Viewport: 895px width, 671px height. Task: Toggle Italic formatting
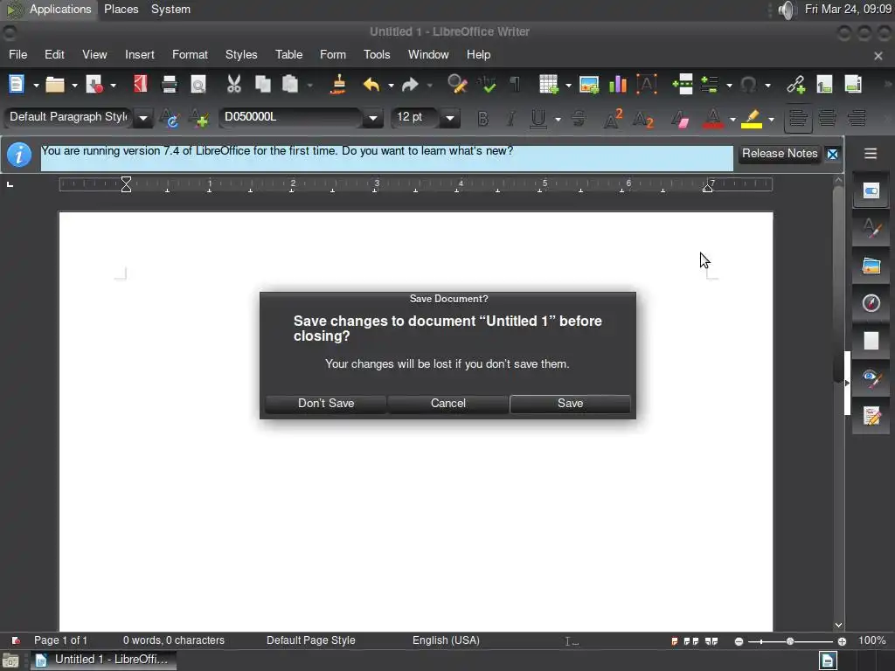tap(510, 119)
